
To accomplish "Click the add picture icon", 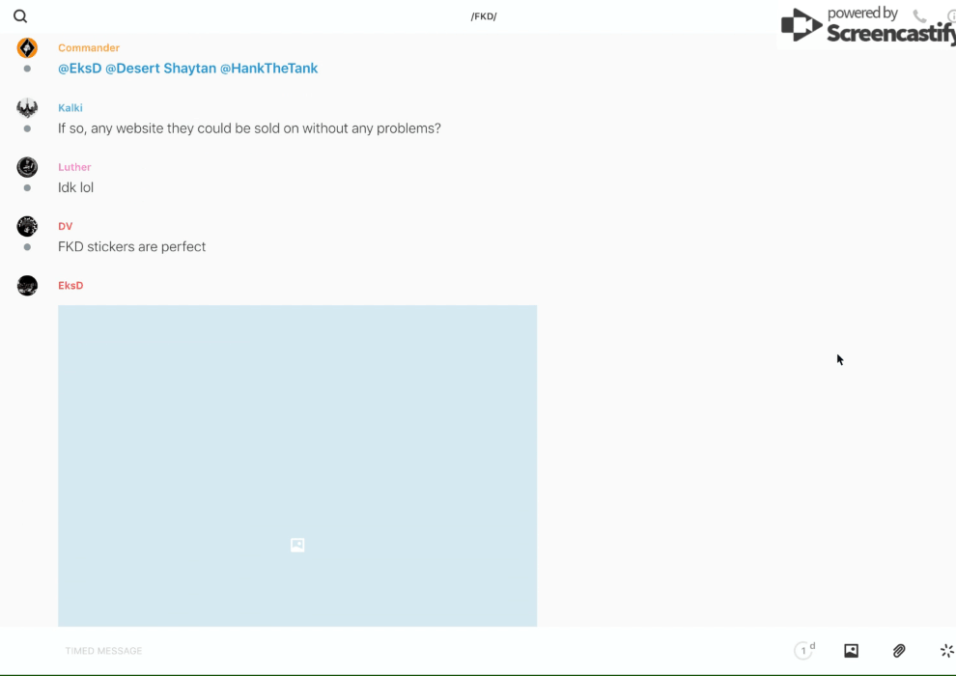I will tap(851, 651).
